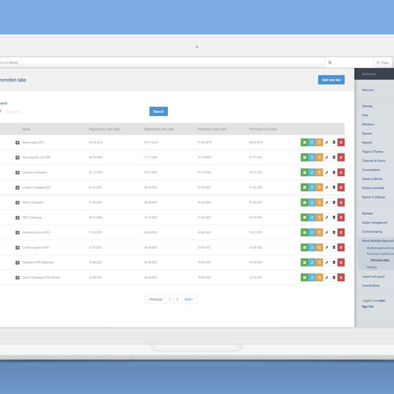Click green envelope icon for Luxaflex augustus 2021
This screenshot has height=394, width=394.
pos(304,248)
